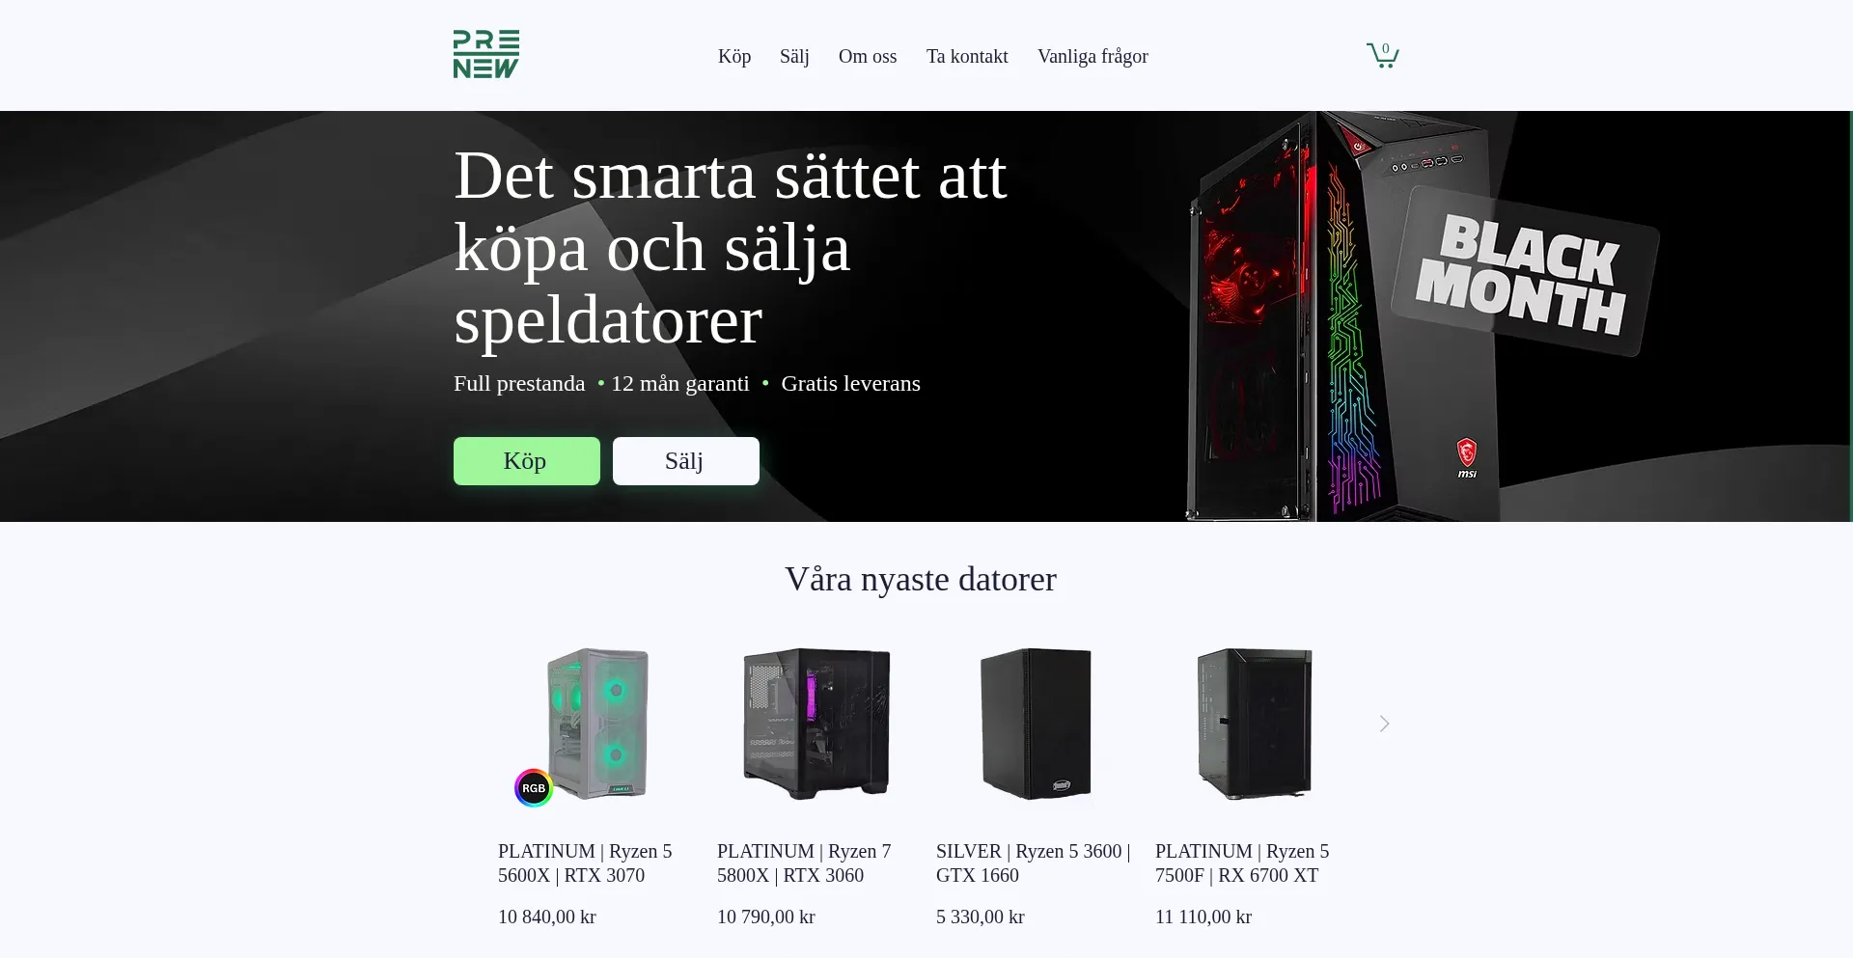Open PLATINUM Ryzen 5 7500F RX 6700 XT link
This screenshot has width=1853, height=958.
(1242, 863)
